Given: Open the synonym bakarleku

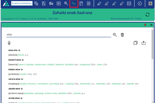Looking at the screenshot, I should click(101, 84).
